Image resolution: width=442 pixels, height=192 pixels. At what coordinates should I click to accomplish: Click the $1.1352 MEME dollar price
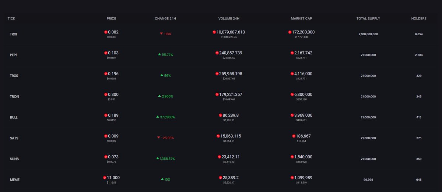pos(112,182)
